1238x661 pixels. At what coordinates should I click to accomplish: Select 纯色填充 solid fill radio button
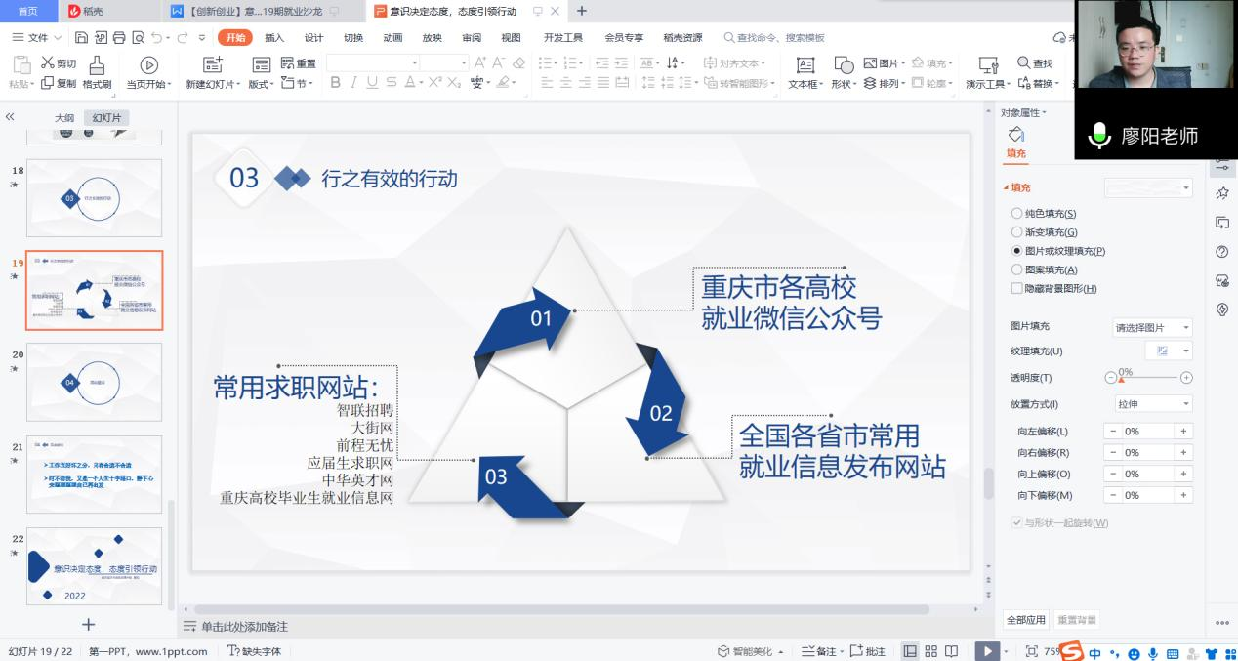pos(1017,214)
